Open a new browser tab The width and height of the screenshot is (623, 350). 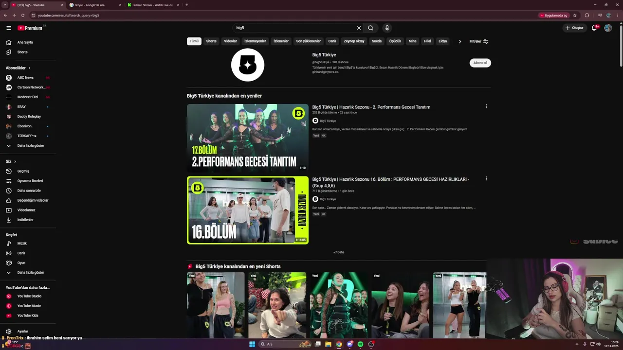point(187,5)
